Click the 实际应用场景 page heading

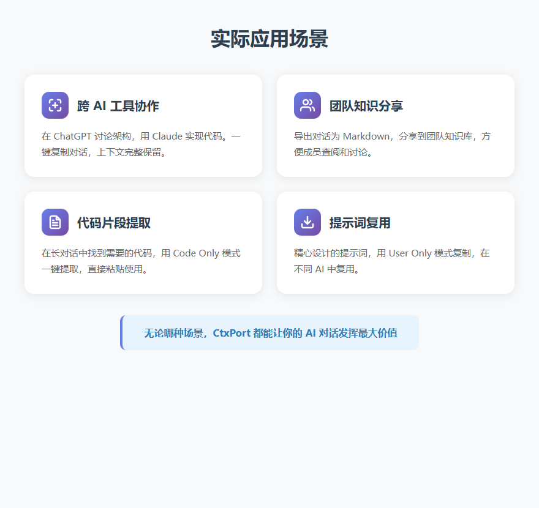point(269,39)
